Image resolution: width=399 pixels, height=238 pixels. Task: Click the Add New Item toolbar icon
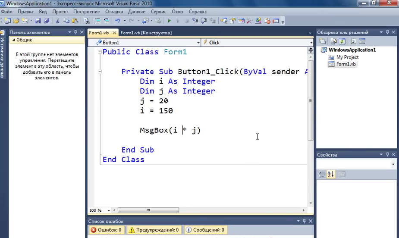(25, 21)
